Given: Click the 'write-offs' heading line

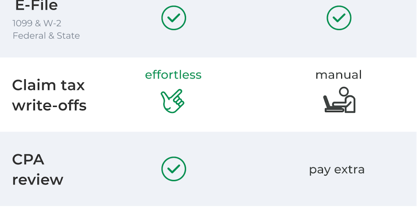Looking at the screenshot, I should [x=49, y=106].
